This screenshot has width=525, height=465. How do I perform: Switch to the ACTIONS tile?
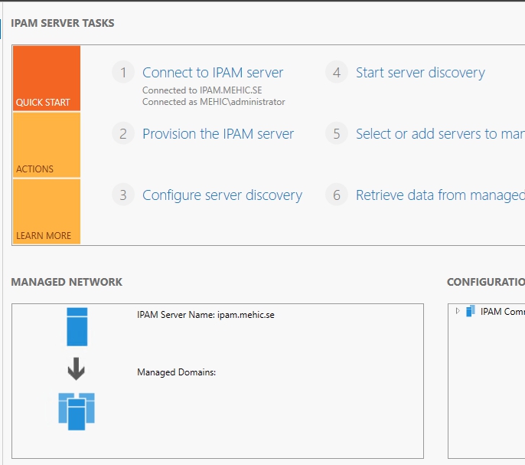[47, 145]
